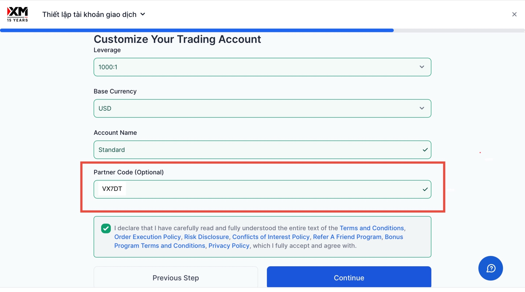The height and width of the screenshot is (292, 525).
Task: Click the Account Name checkmark icon
Action: coord(425,150)
